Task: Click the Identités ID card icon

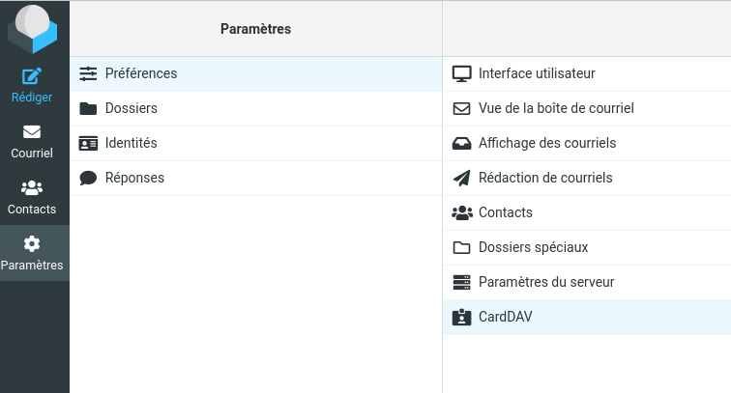Action: tap(88, 143)
